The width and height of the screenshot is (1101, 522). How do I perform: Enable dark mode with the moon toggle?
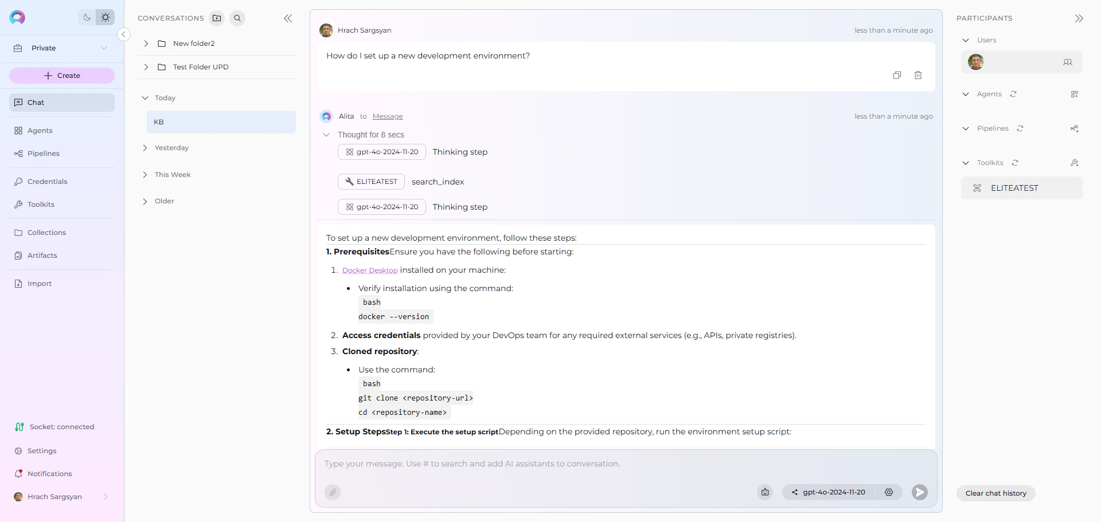tap(87, 17)
